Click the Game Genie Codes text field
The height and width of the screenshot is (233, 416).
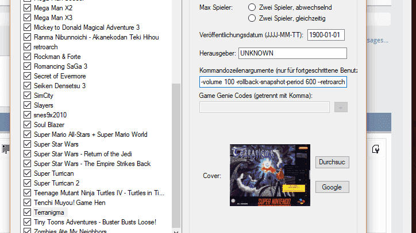[264, 107]
